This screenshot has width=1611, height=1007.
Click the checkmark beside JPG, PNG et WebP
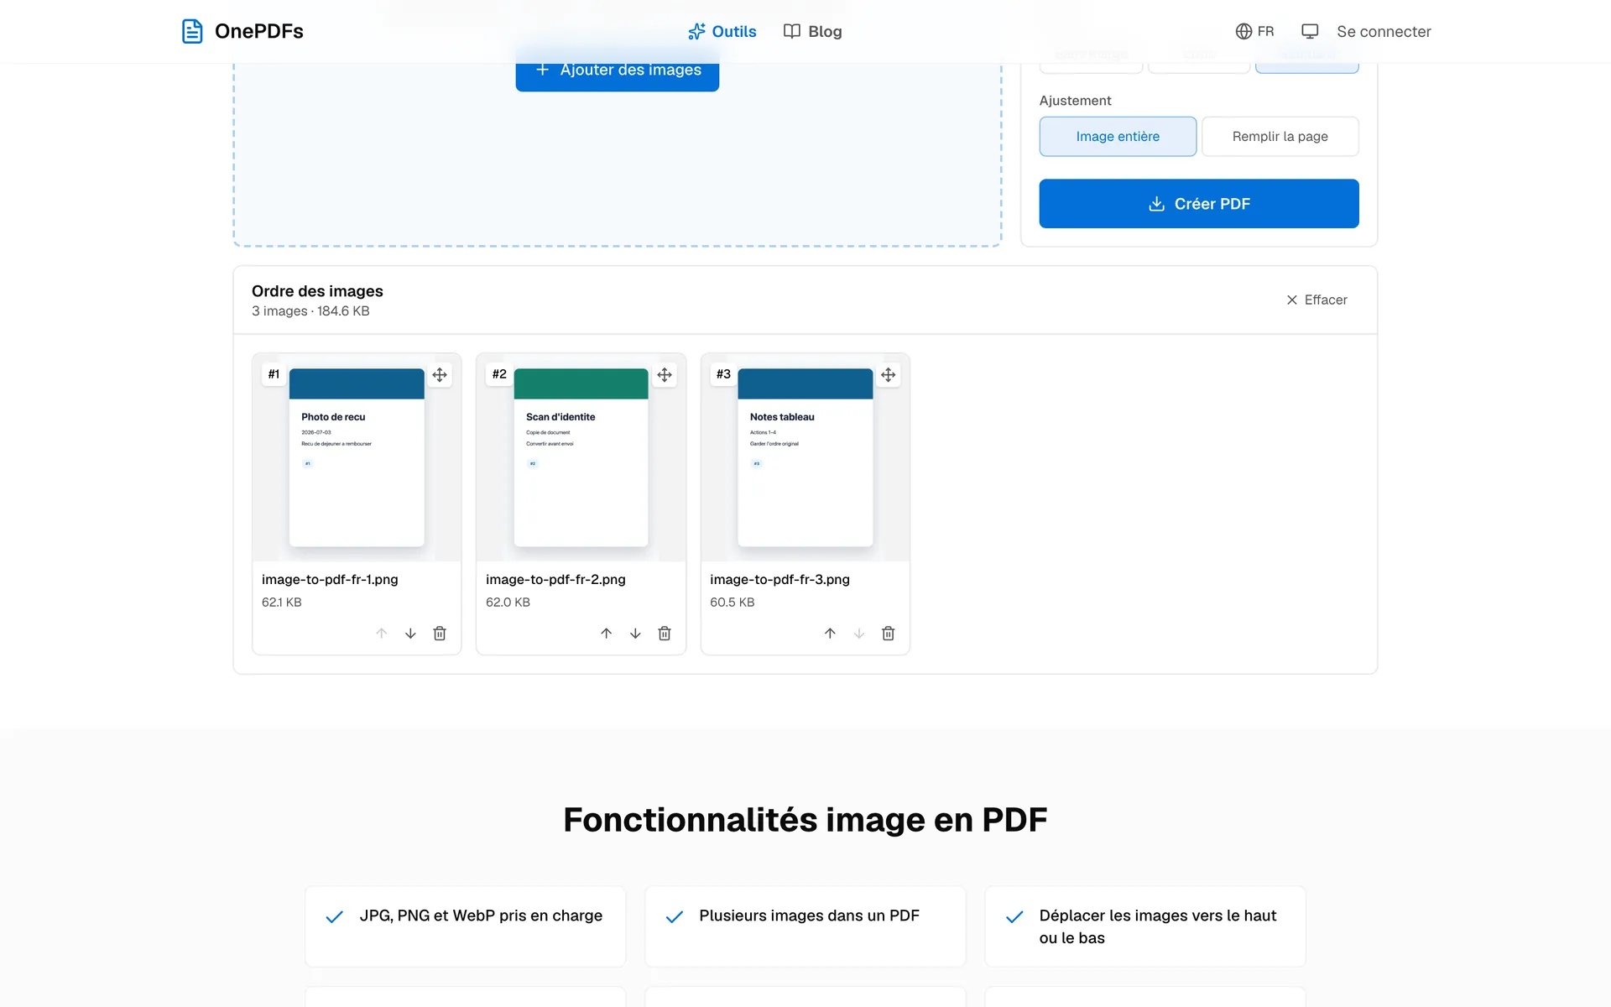pyautogui.click(x=334, y=916)
